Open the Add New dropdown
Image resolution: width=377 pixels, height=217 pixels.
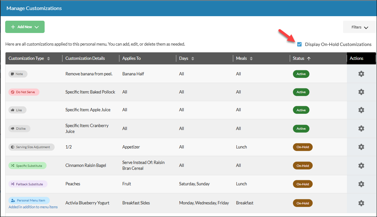25,27
